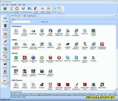The height and width of the screenshot is (101, 118).
Task: Open Autorun Manager in the sidebar
Action: pos(5,27)
